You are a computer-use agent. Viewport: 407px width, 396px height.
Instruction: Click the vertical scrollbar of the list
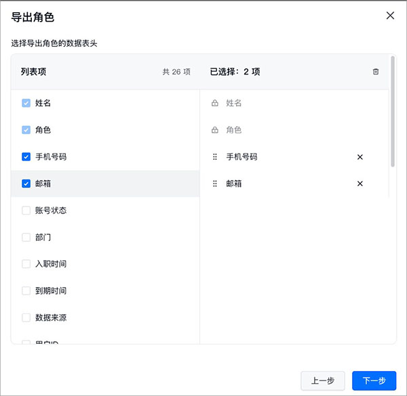click(x=393, y=112)
